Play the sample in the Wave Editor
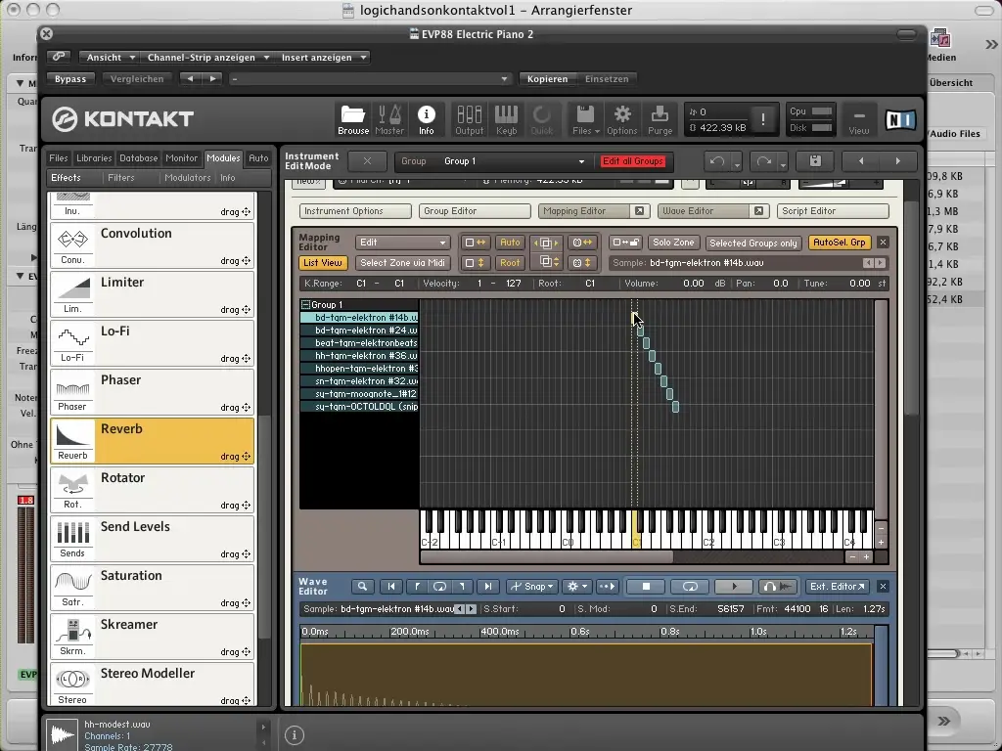The image size is (1002, 751). pyautogui.click(x=734, y=587)
